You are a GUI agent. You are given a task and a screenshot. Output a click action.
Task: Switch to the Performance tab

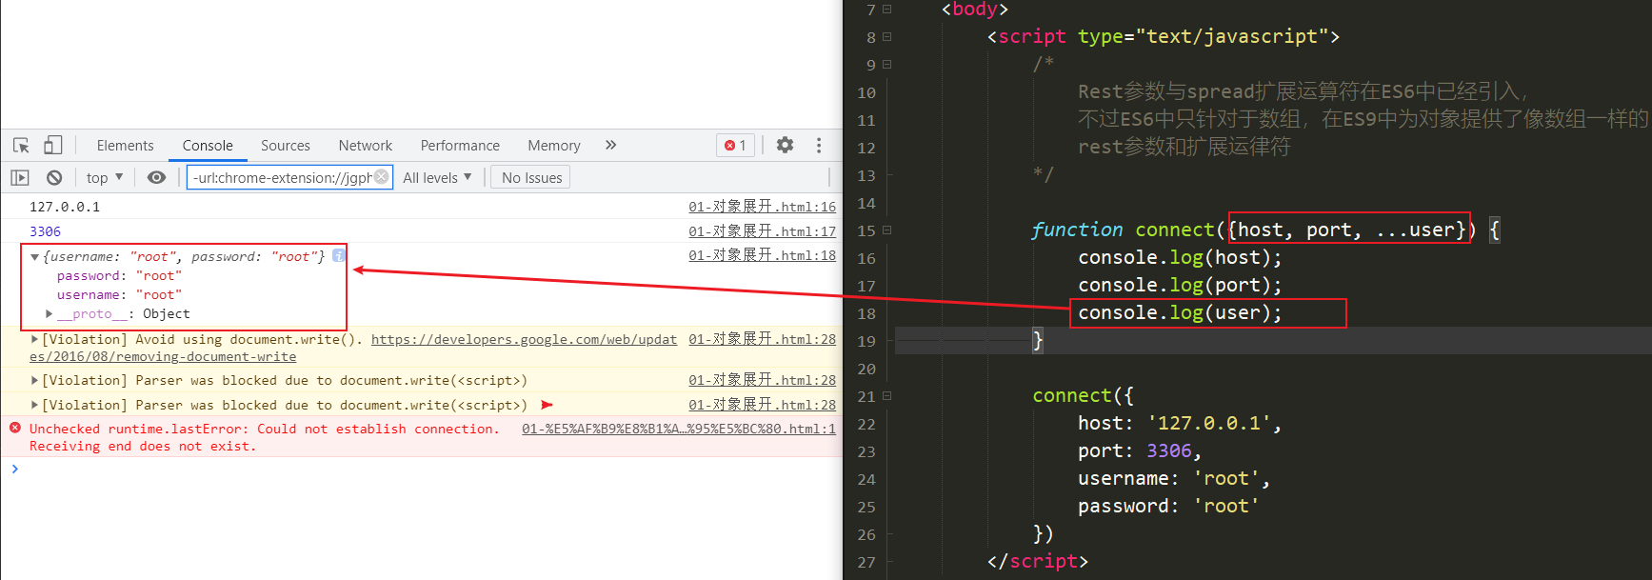pyautogui.click(x=460, y=145)
